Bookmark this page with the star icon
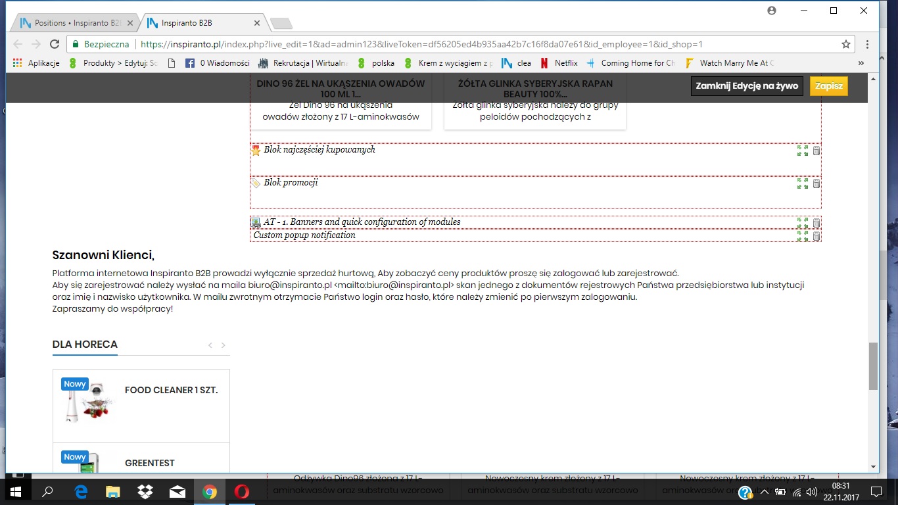This screenshot has height=505, width=898. (x=846, y=44)
